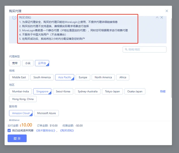Select the 云平台 proxy type
The width and height of the screenshot is (179, 153).
pyautogui.click(x=42, y=63)
